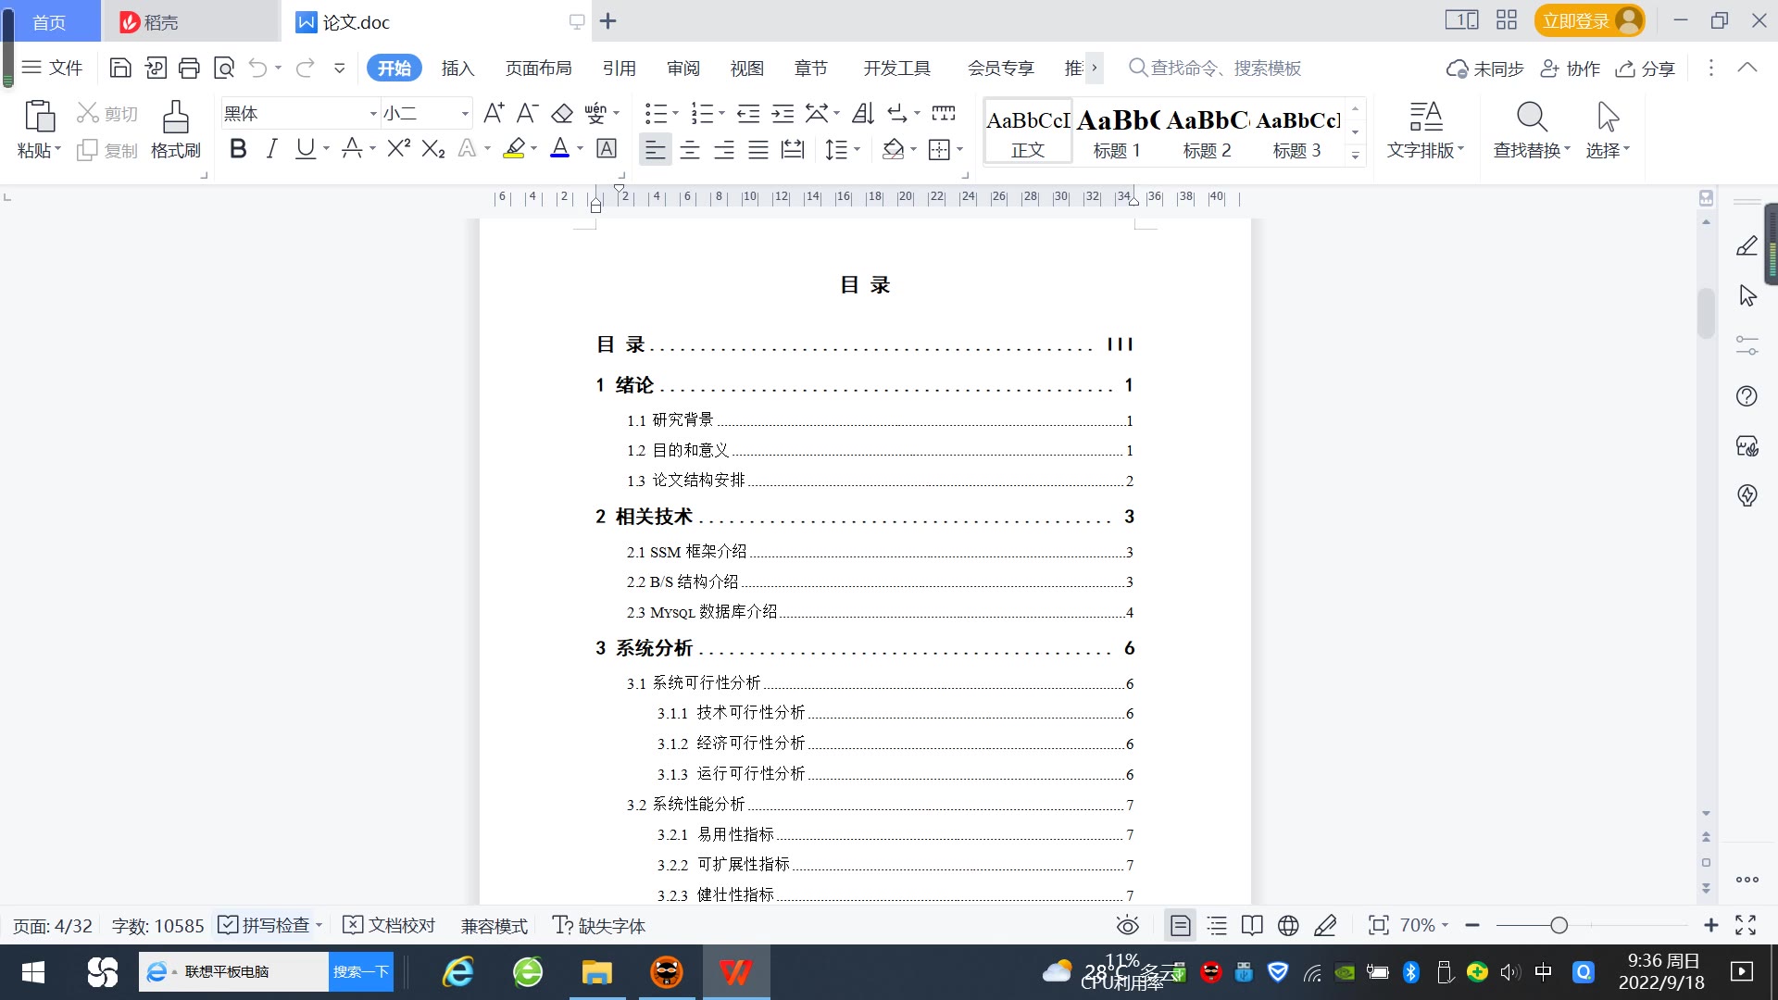Screen dimensions: 1778x1000
Task: Open the 插入 ribbon tab
Action: coord(457,68)
